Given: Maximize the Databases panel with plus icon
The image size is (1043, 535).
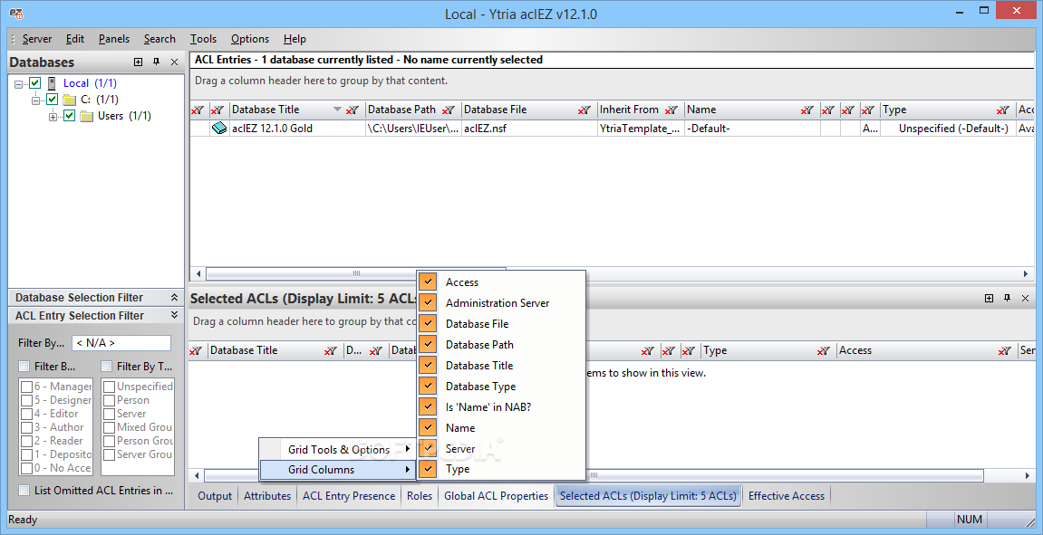Looking at the screenshot, I should [x=139, y=62].
